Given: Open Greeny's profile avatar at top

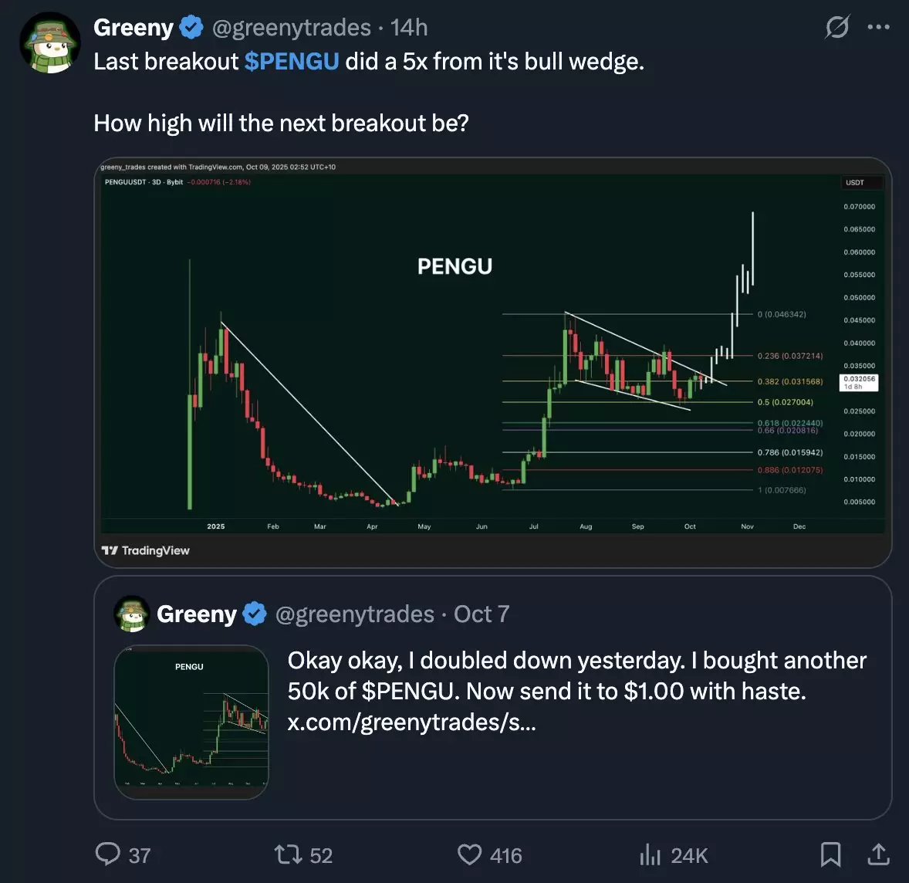Looking at the screenshot, I should point(51,43).
